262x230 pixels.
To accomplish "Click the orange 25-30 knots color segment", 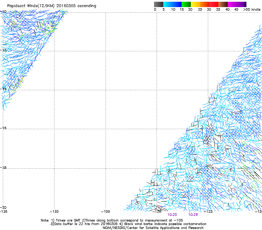I will tap(205, 4).
